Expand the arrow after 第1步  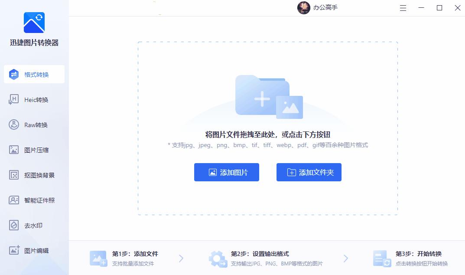point(181,258)
